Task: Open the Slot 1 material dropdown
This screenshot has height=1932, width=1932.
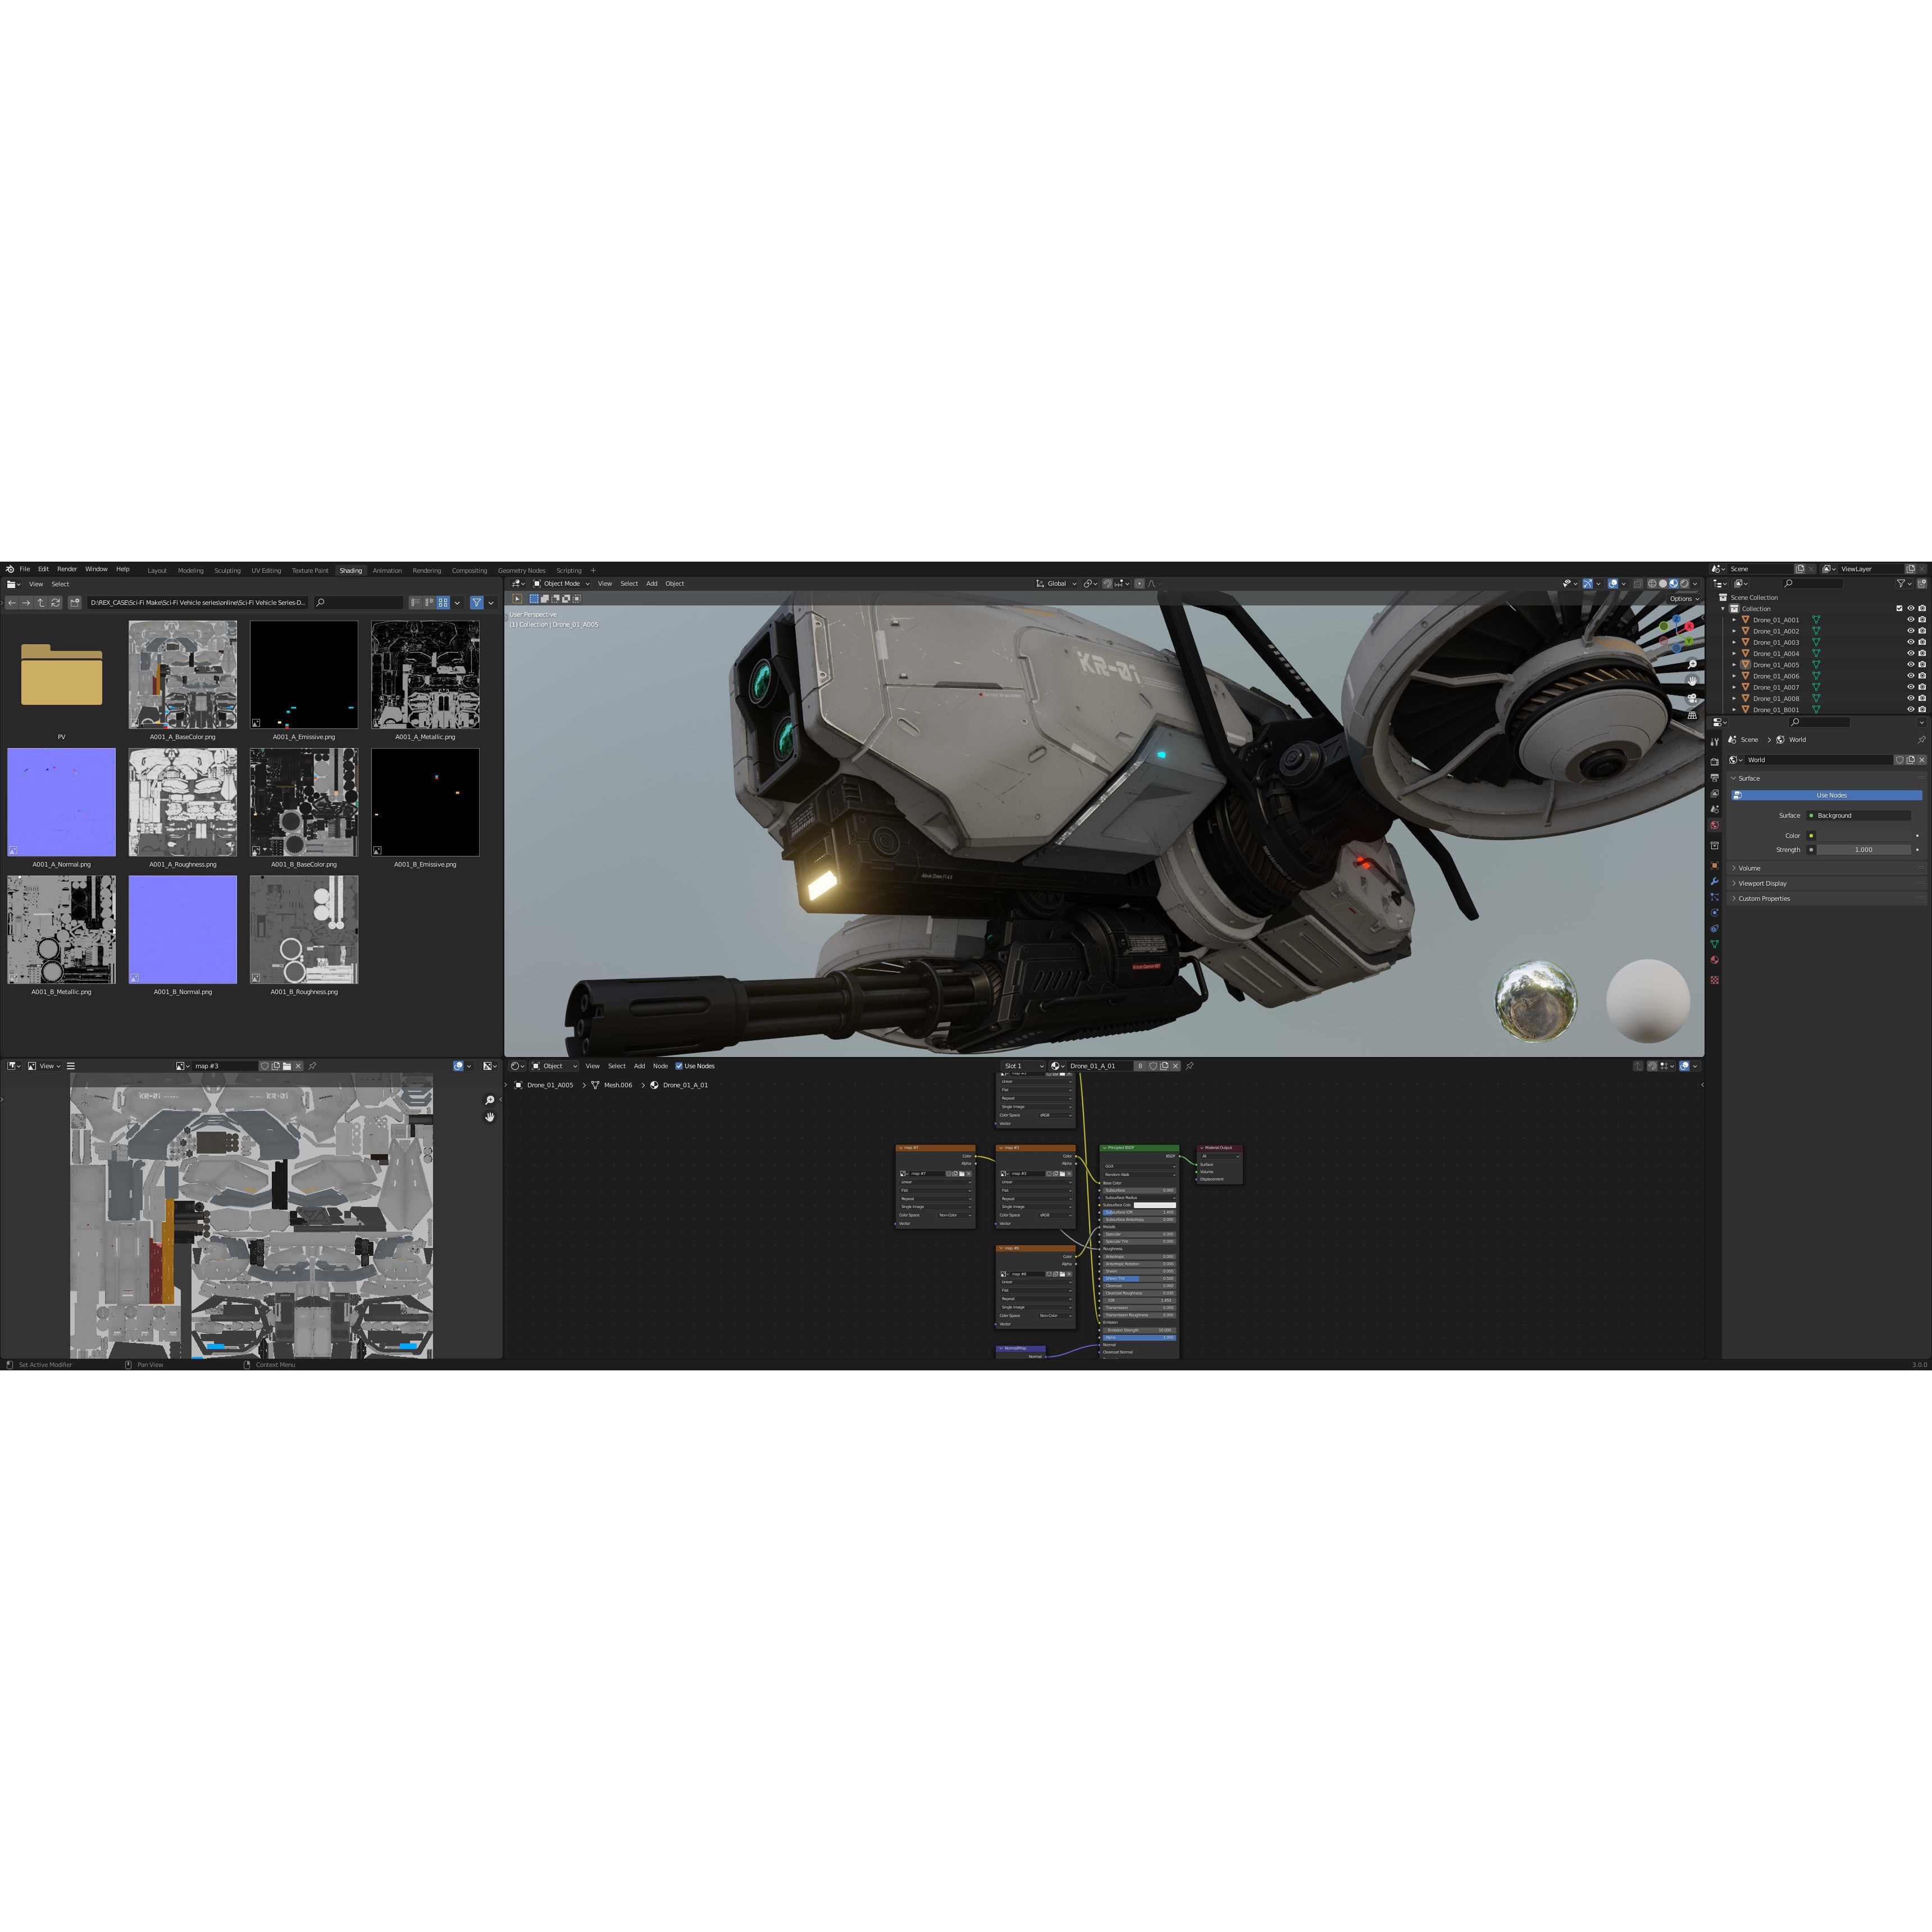Action: click(1023, 1066)
